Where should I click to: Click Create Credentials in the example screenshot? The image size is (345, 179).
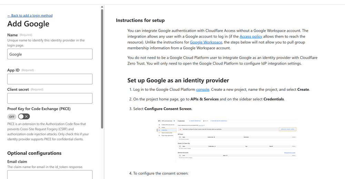(x=195, y=121)
